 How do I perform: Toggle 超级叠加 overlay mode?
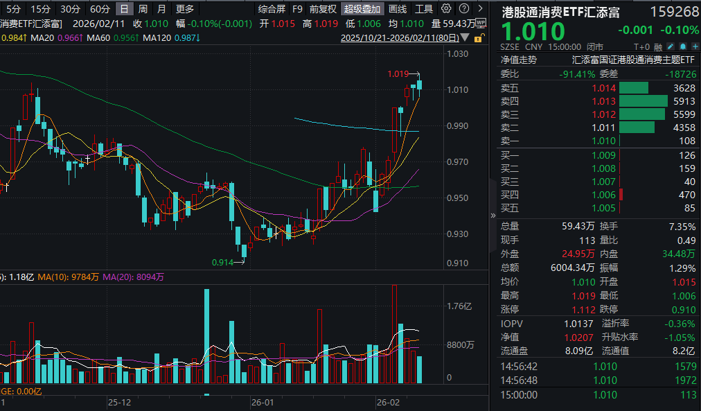363,9
